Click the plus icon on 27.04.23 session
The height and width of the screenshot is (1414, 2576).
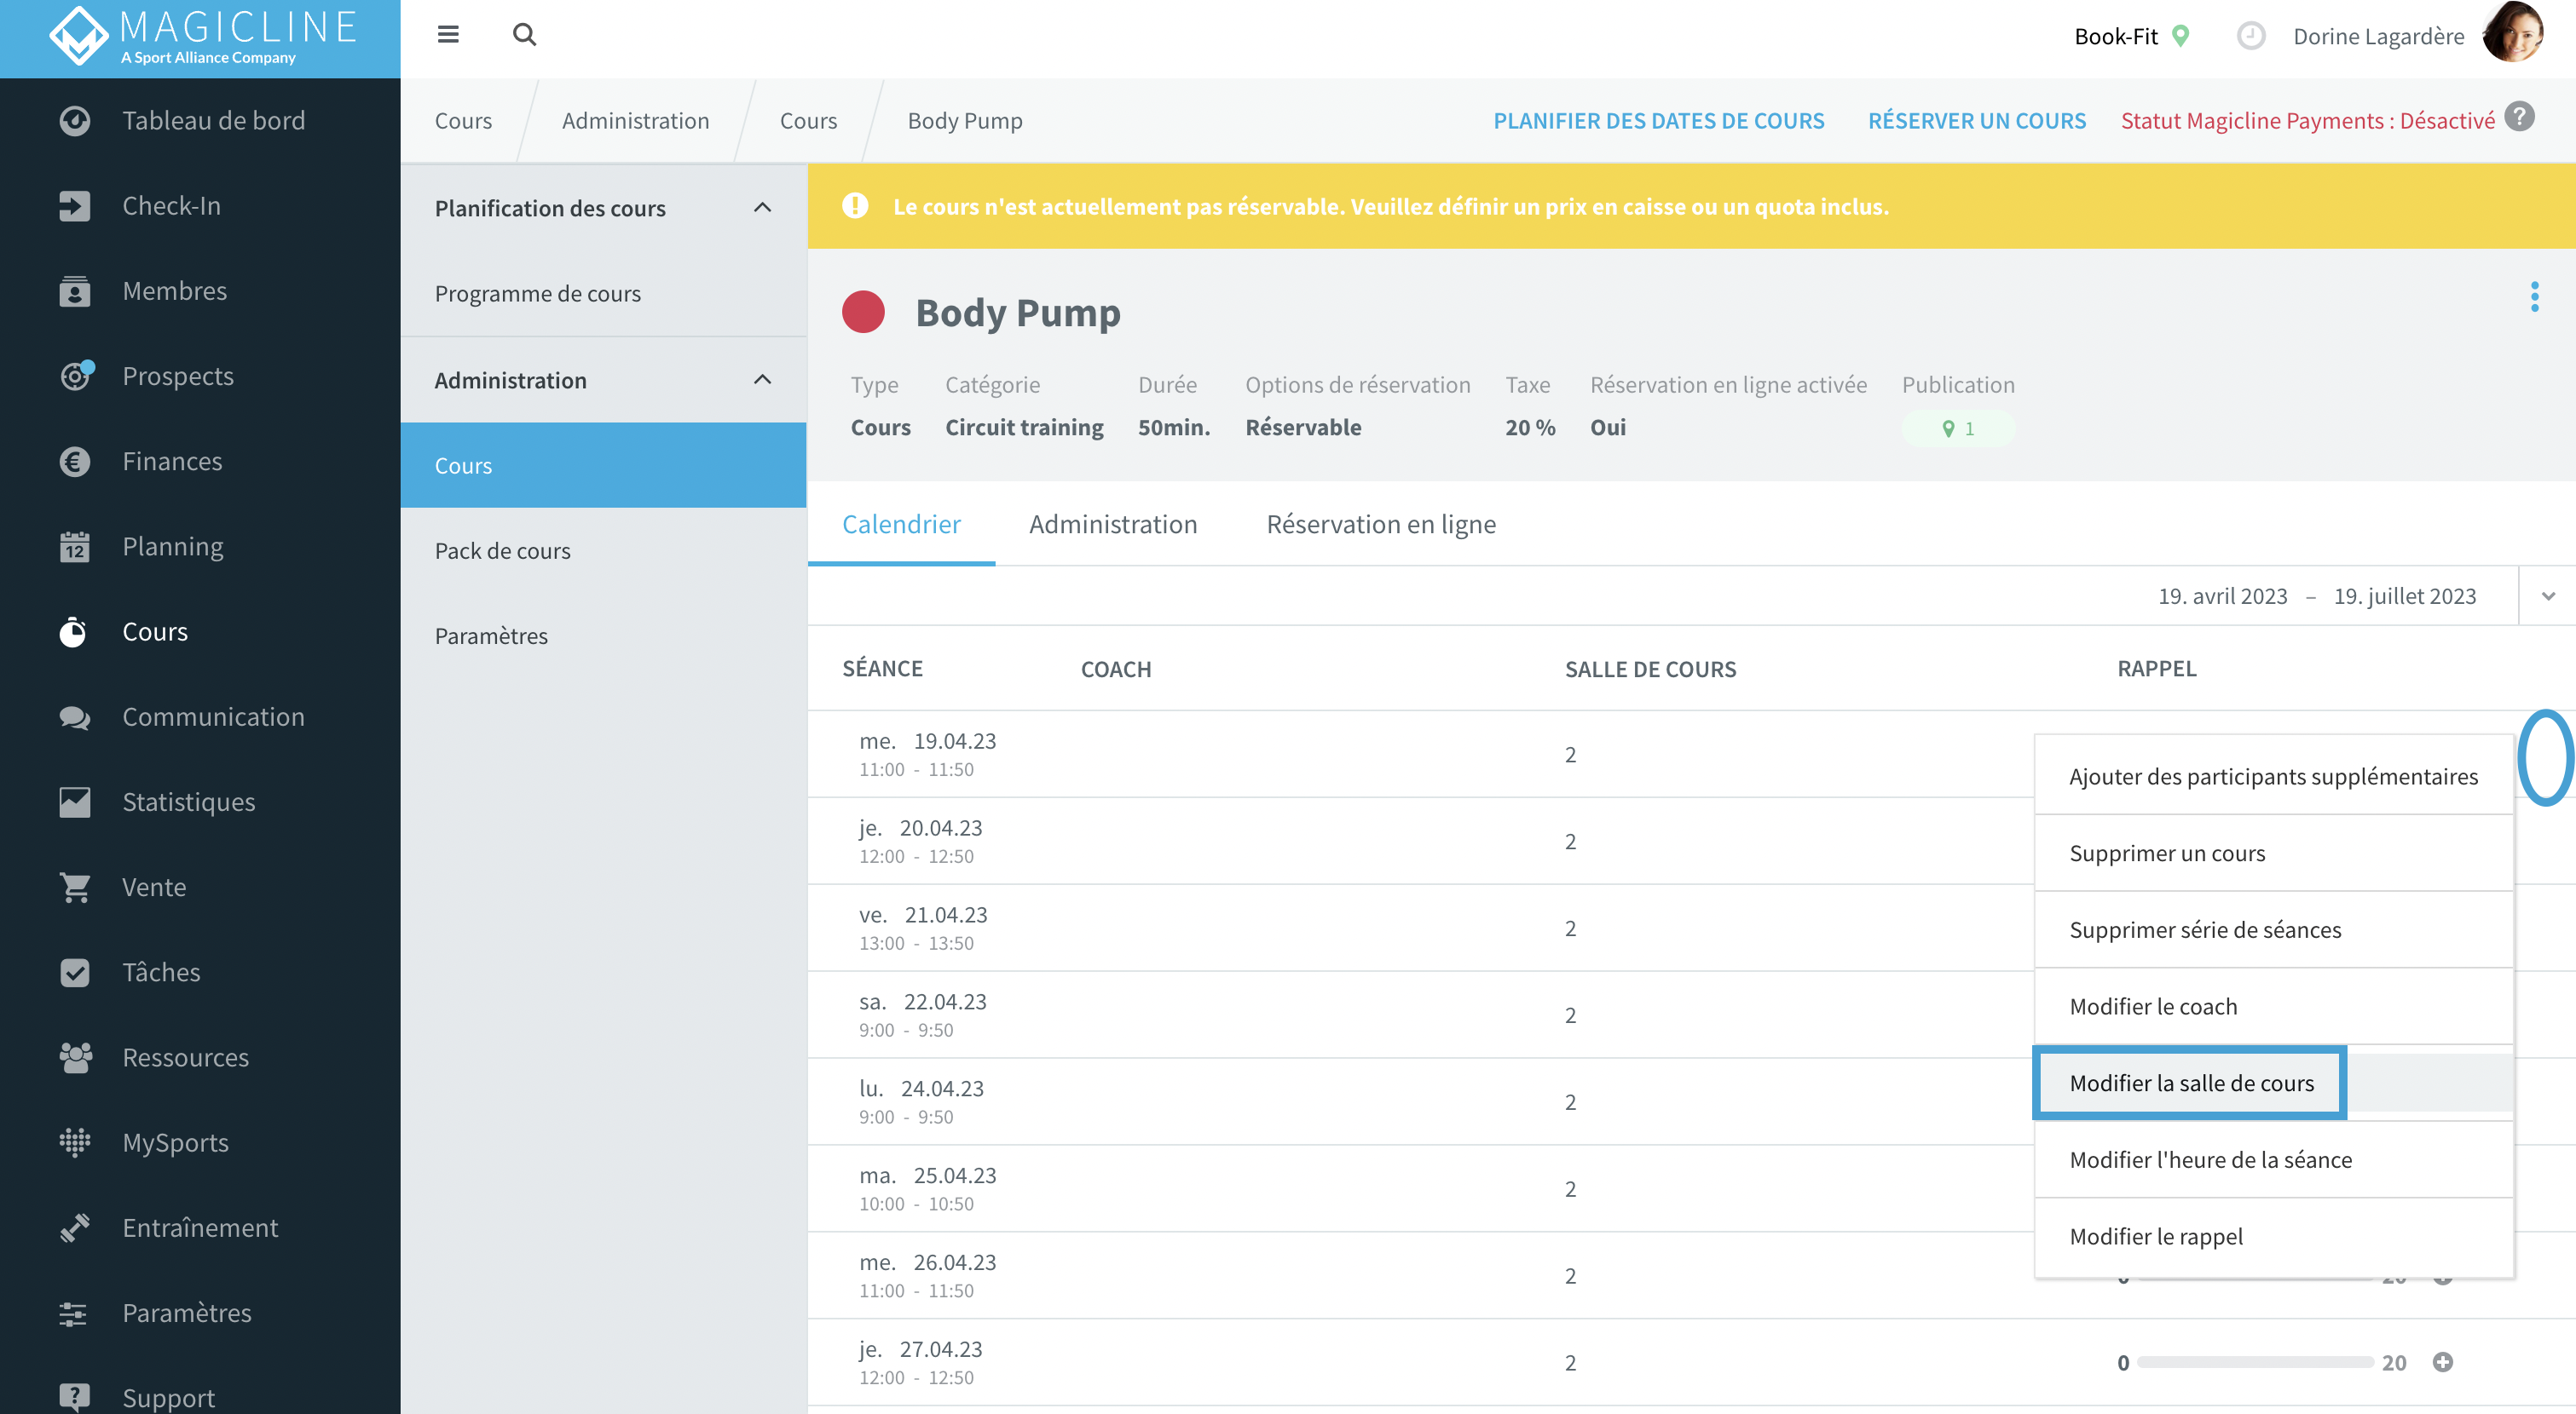pos(2442,1362)
